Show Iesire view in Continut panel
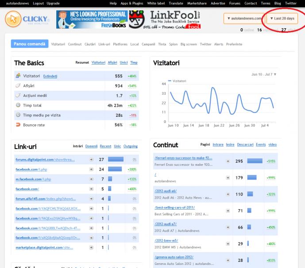305x268 pixels. click(230, 145)
